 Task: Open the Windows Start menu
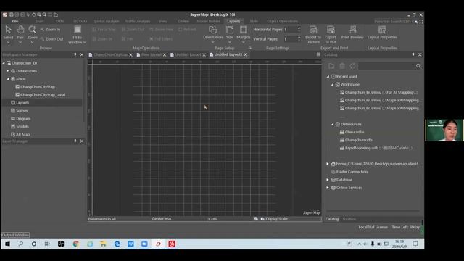[x=7, y=244]
